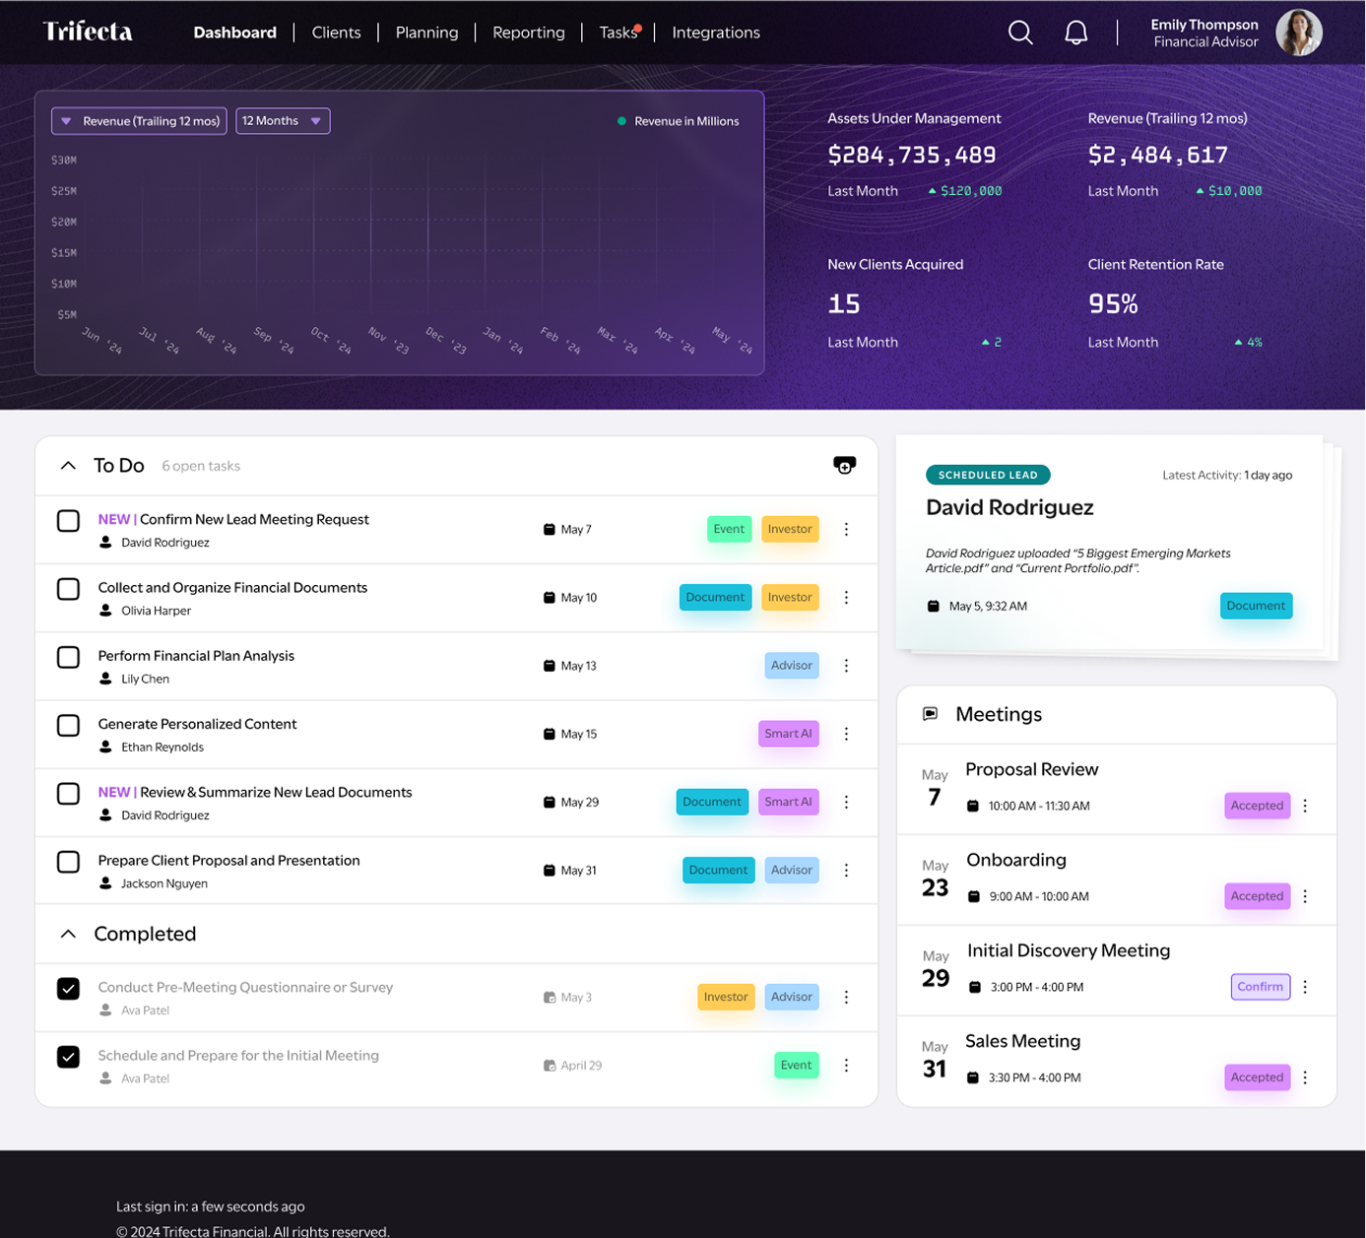Open the search magnifier icon
Image resolution: width=1366 pixels, height=1238 pixels.
[1020, 33]
